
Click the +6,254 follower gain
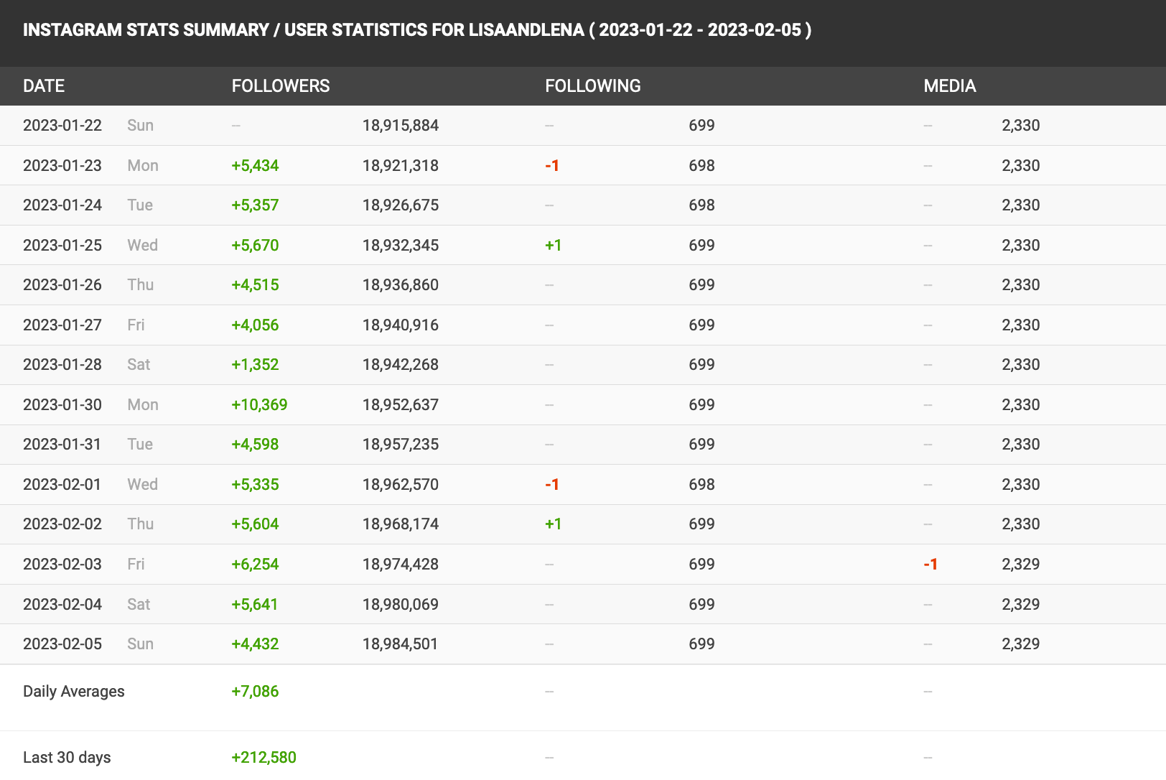pos(255,565)
